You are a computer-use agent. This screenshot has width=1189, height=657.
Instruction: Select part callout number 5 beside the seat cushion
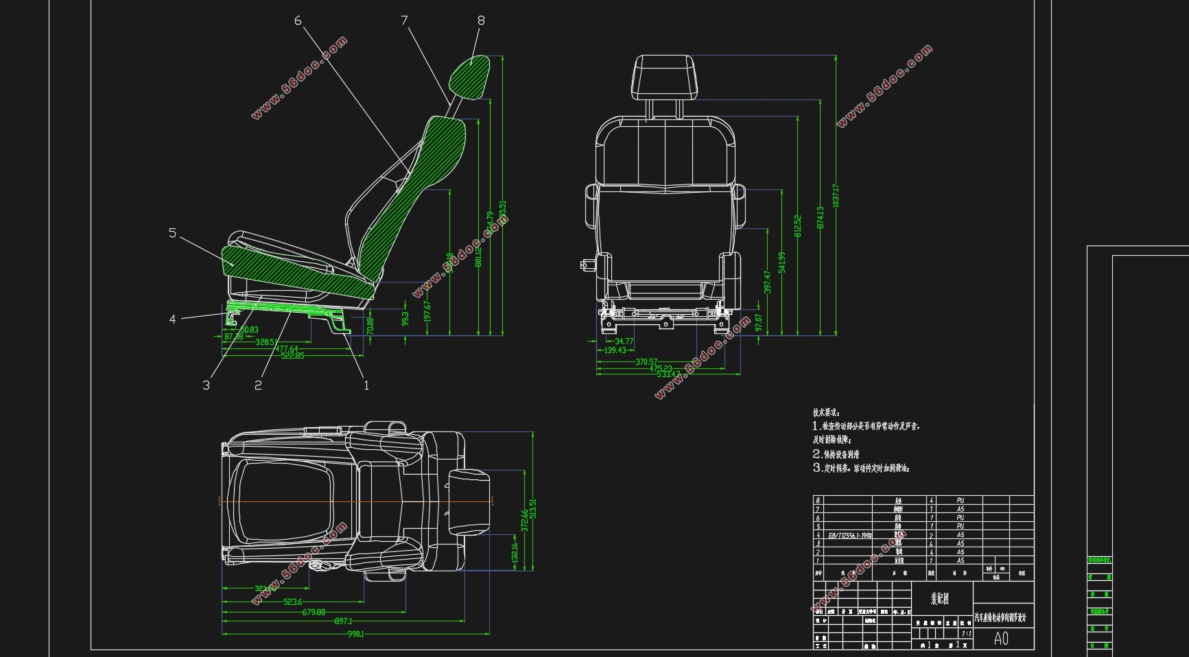(172, 233)
